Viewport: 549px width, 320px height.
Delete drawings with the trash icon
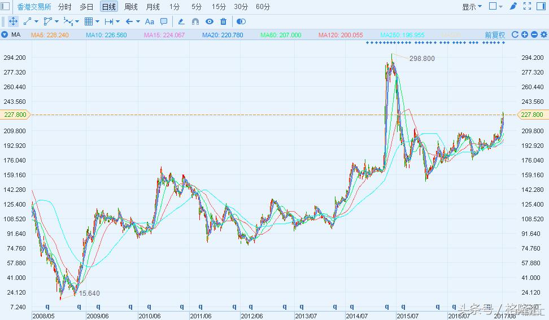click(224, 21)
